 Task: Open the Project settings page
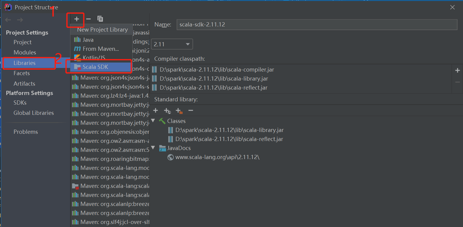(23, 42)
